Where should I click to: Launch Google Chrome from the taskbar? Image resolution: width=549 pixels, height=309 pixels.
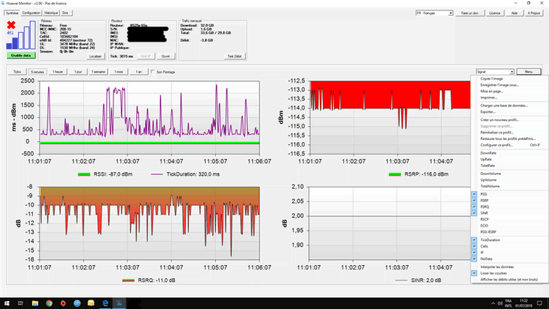(49, 303)
